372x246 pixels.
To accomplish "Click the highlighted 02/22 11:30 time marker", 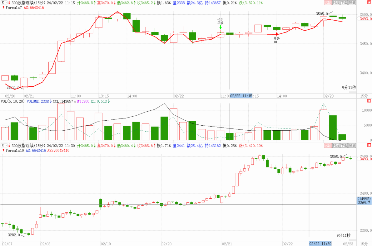I will tap(320, 244).
